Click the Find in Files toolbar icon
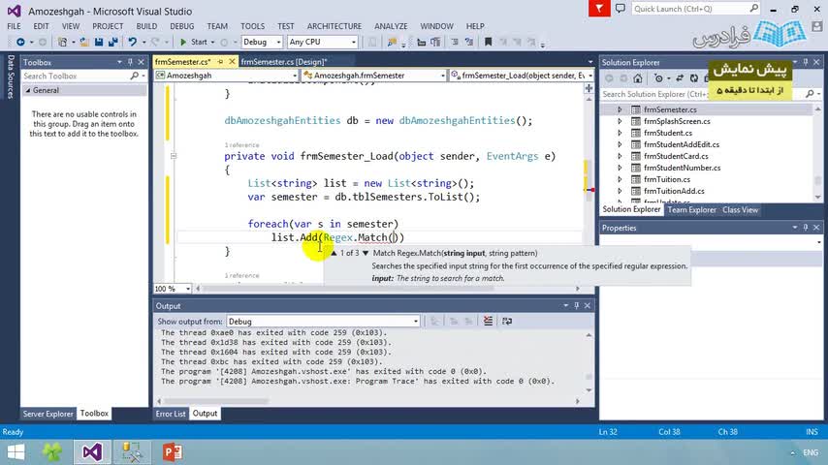Viewport: 828px width, 465px height. point(392,43)
